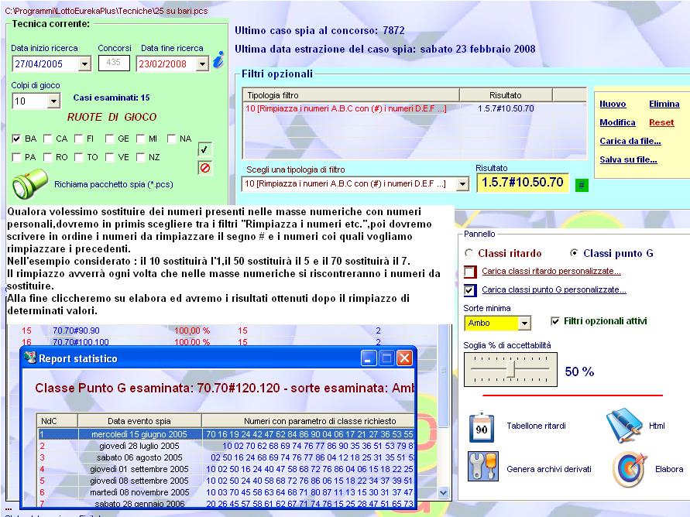
Task: Open the Data fine ricerca date dropdown
Action: tap(202, 64)
